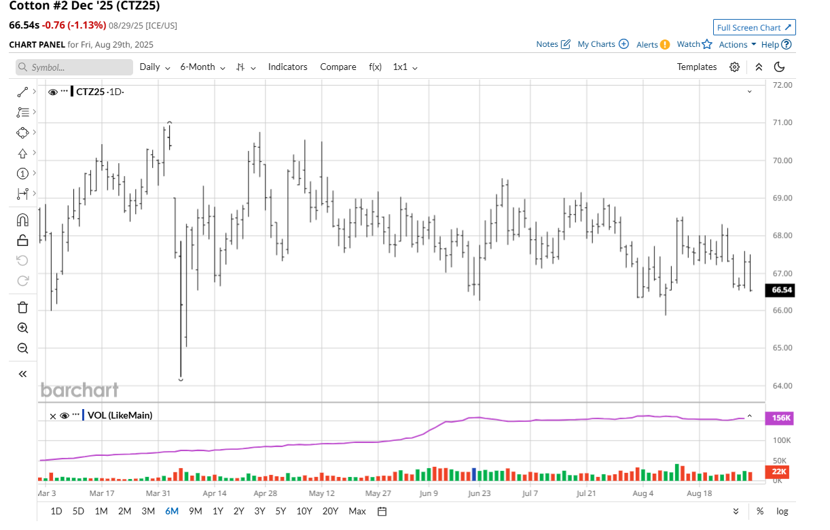Zoom out of the chart
Image resolution: width=830 pixels, height=530 pixels.
coord(22,348)
